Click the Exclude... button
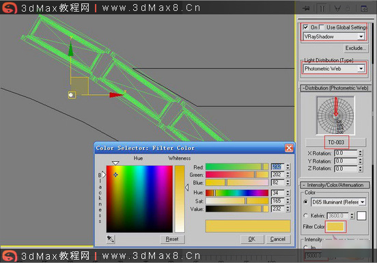The image size is (377, 263). tap(356, 48)
